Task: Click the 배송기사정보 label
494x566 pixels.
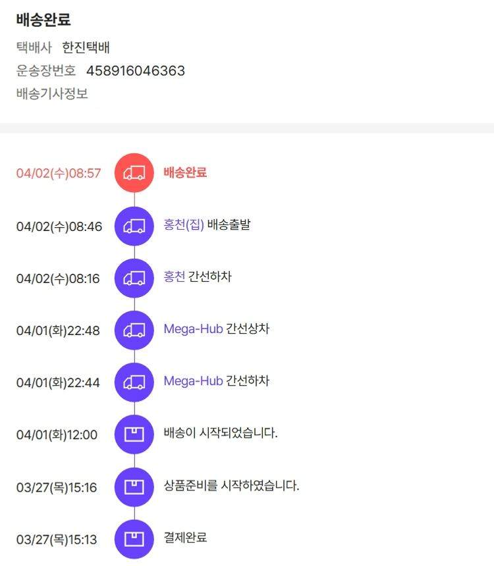Action: click(x=52, y=93)
